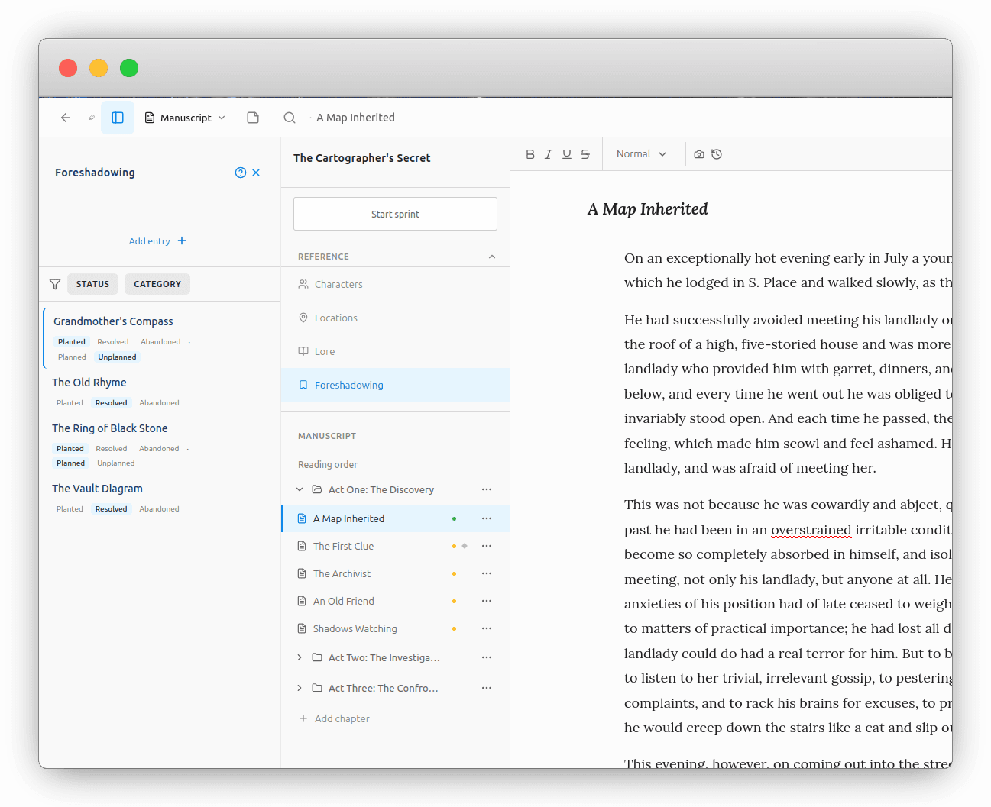
Task: Open more options for Shadows Watching
Action: 487,628
